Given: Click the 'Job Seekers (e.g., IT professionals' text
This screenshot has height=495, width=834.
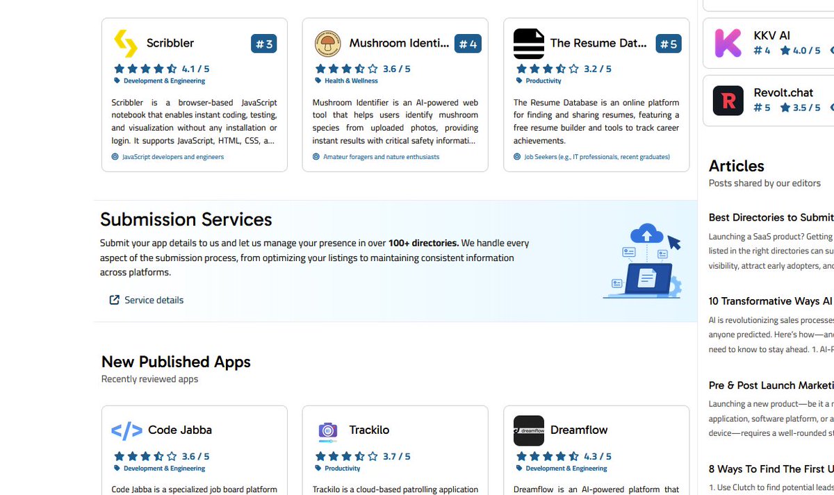Looking at the screenshot, I should [x=596, y=157].
